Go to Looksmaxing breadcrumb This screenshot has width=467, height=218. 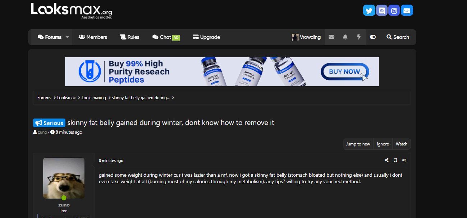click(x=94, y=98)
